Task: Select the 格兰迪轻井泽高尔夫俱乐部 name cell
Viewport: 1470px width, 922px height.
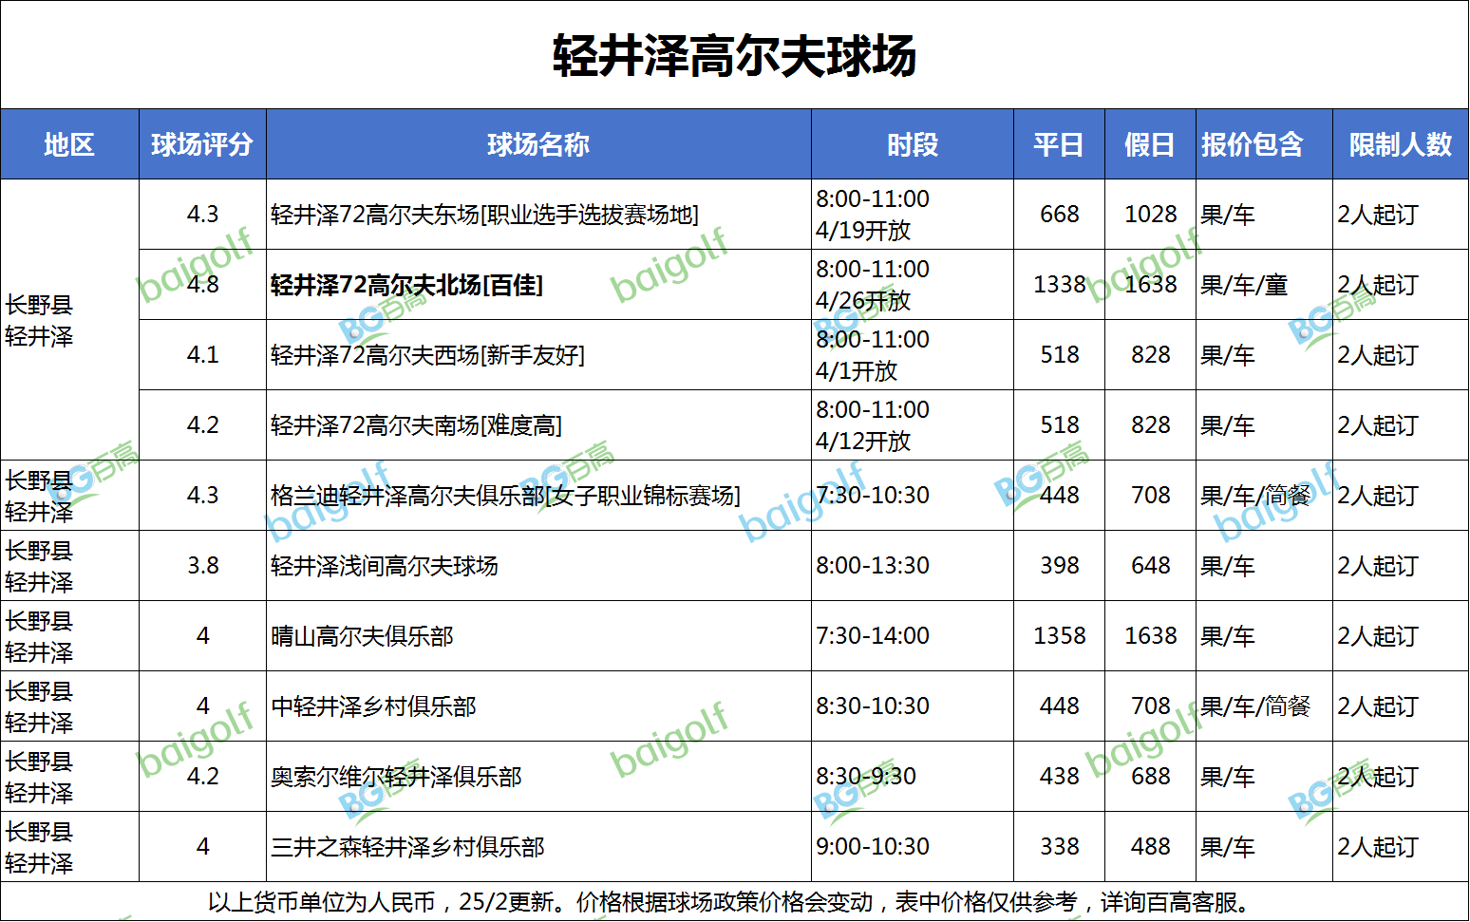Action: [505, 496]
